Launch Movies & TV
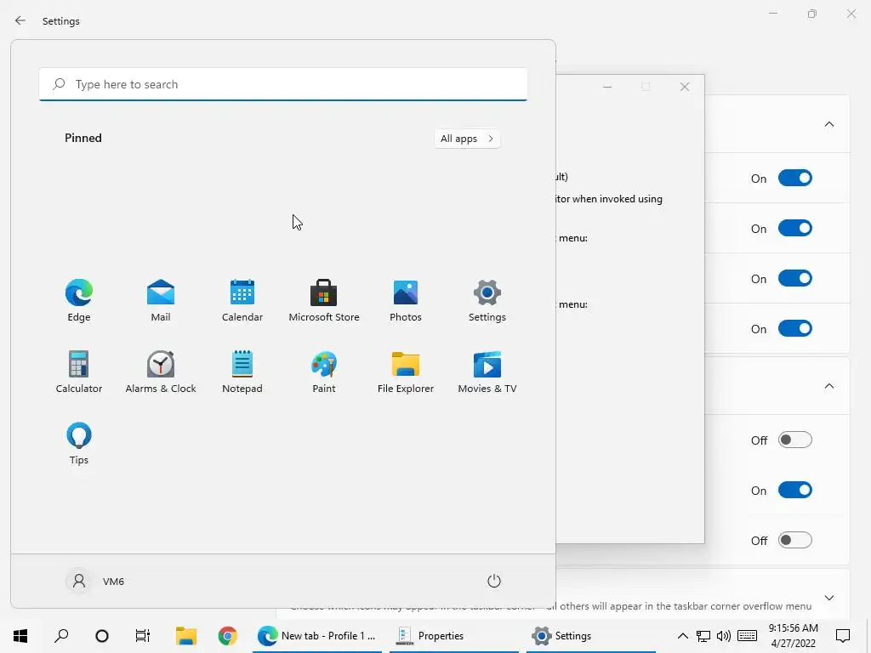This screenshot has height=653, width=871. tap(487, 372)
